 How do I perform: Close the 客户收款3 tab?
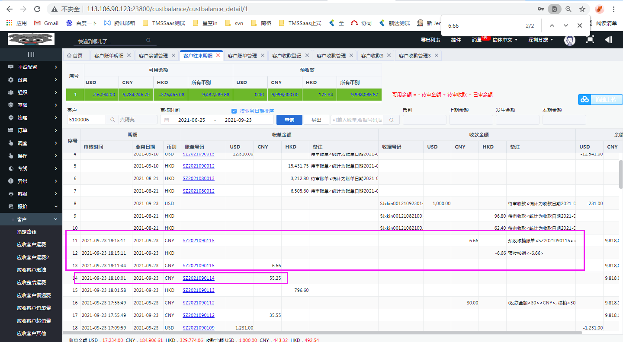pos(389,55)
